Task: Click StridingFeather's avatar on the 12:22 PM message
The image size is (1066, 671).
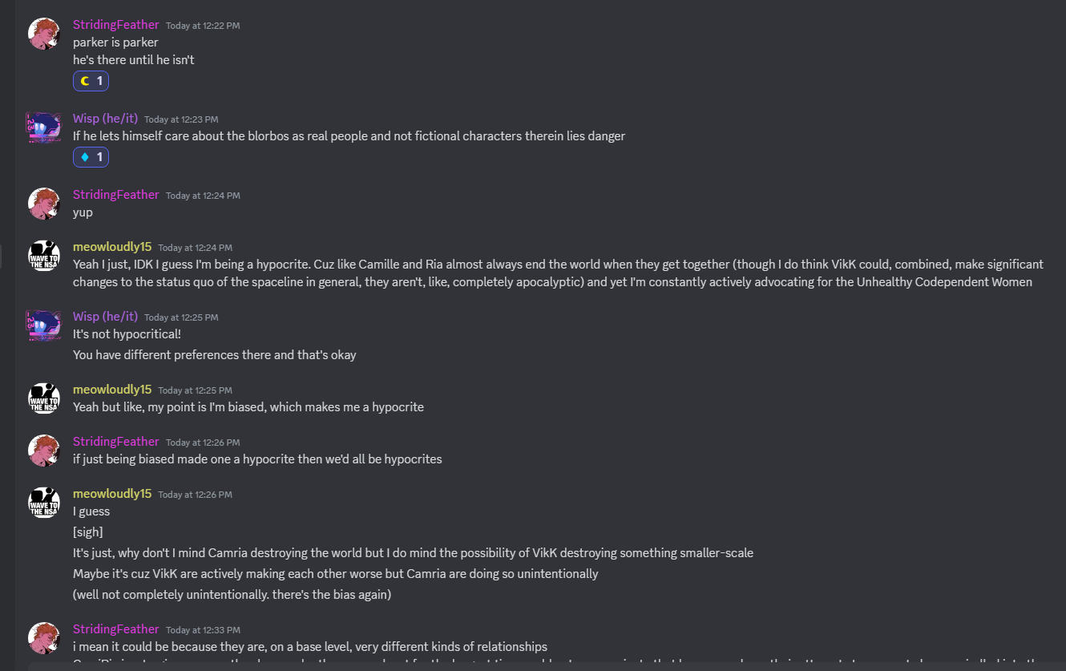Action: tap(44, 34)
